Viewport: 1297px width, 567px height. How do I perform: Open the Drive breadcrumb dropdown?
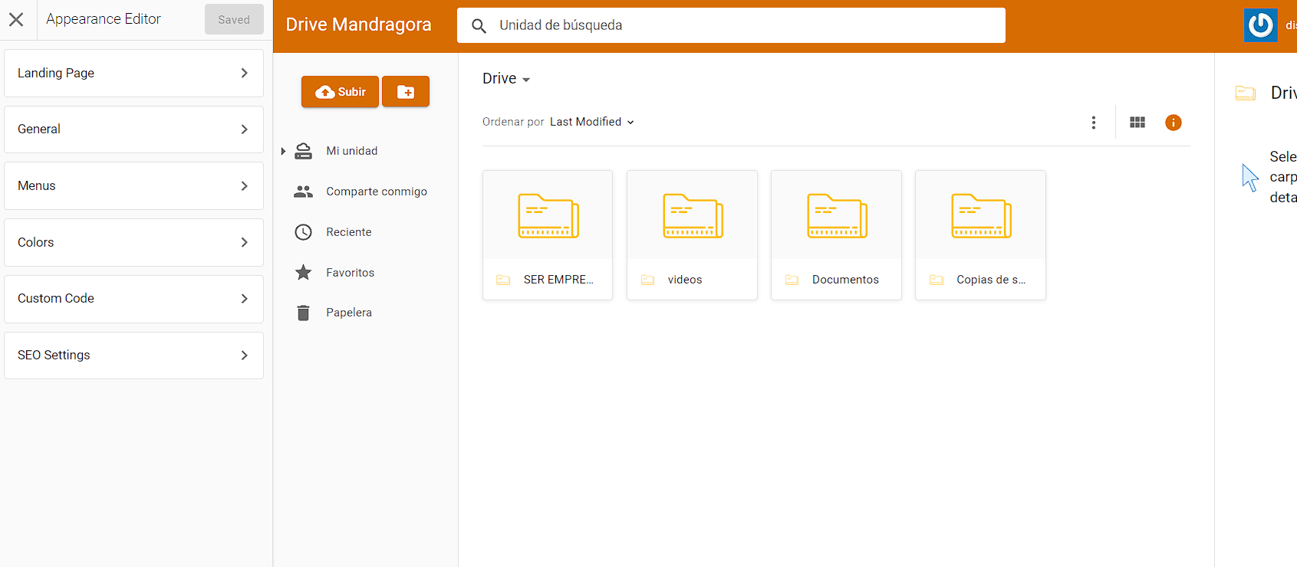(x=506, y=79)
